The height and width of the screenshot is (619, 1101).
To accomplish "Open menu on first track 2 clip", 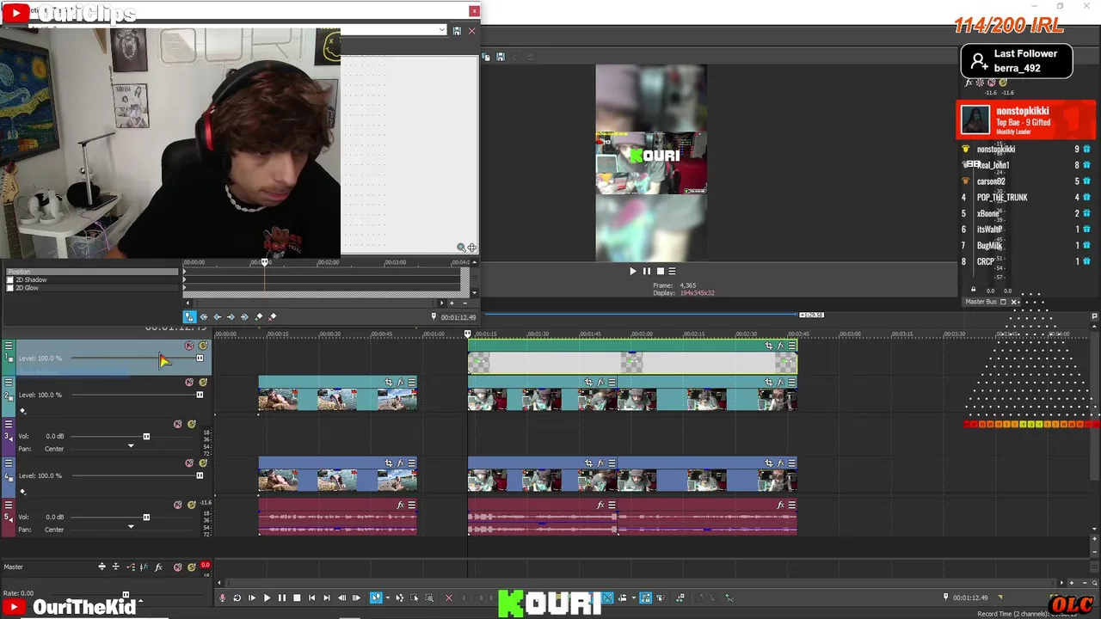I will tap(412, 382).
